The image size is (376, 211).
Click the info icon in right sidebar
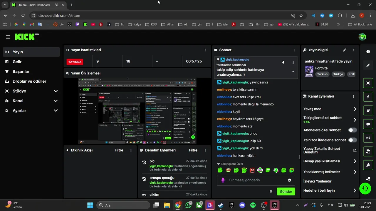(x=368, y=52)
